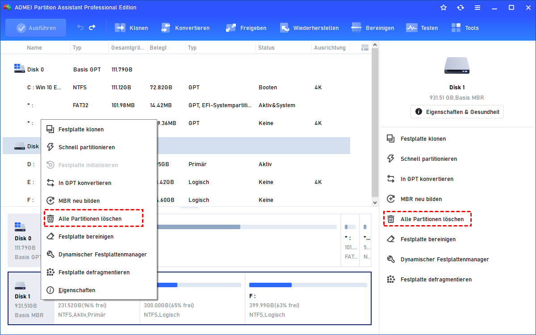Open the Testen toolbar item

422,28
